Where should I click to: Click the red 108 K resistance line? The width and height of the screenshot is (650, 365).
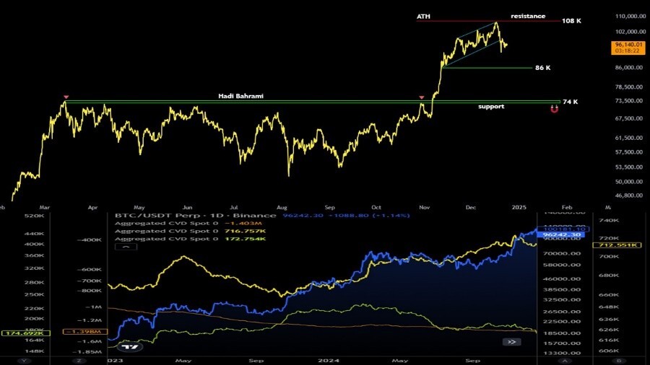488,21
